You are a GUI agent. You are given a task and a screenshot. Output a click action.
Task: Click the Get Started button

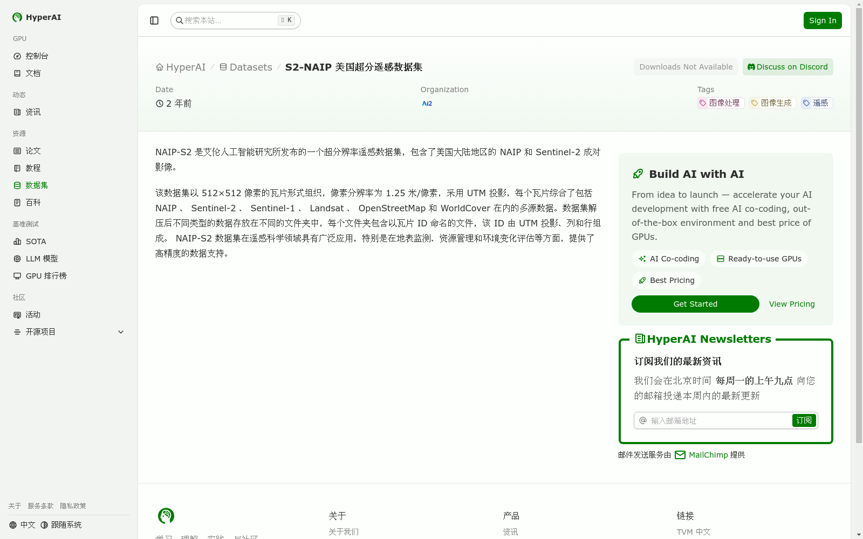pyautogui.click(x=695, y=304)
